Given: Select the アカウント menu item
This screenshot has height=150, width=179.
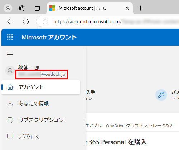Looking at the screenshot, I should (41, 87).
